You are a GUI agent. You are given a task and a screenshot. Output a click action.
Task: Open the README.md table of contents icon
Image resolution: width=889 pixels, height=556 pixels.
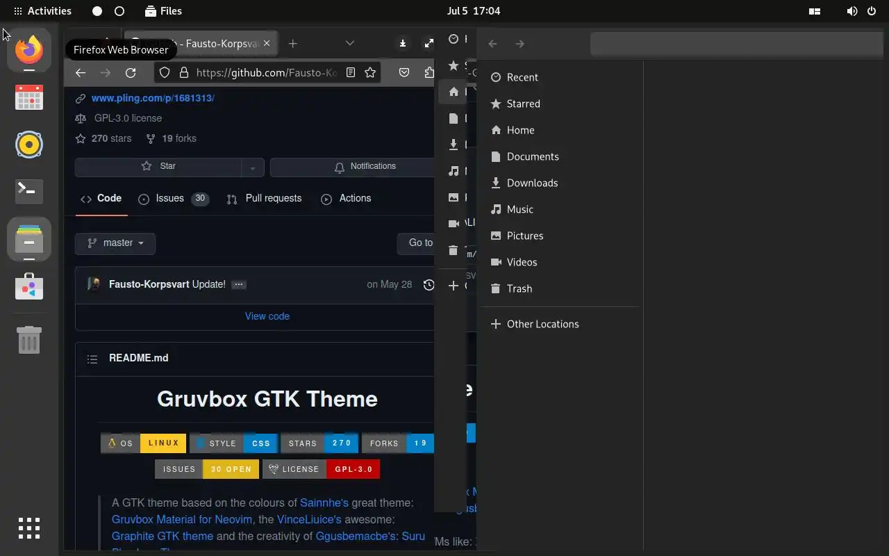coord(92,359)
